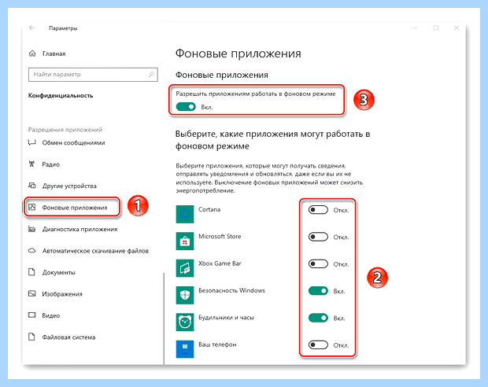Click the Ваш телефон app icon

(x=185, y=349)
